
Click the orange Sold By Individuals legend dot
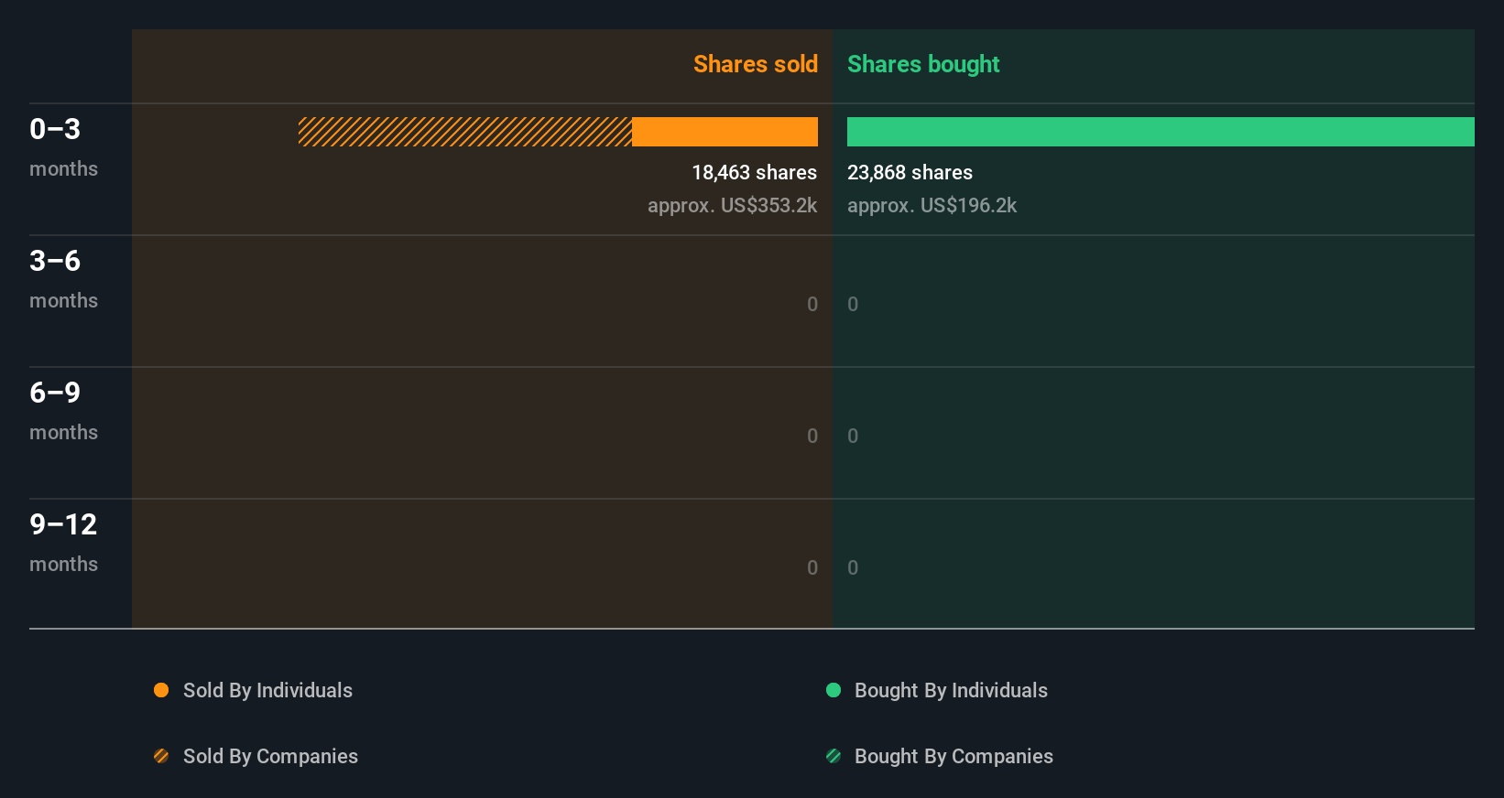pos(161,690)
